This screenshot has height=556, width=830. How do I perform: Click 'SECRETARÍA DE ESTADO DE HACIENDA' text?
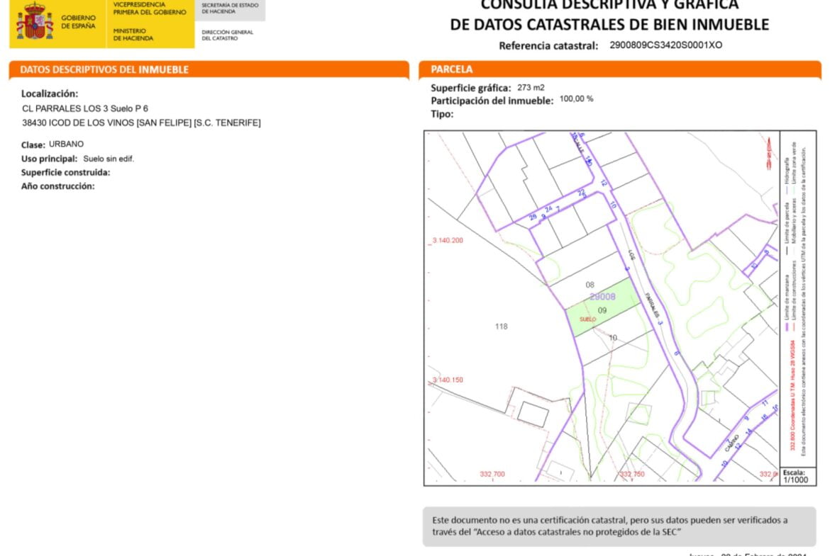(x=231, y=8)
